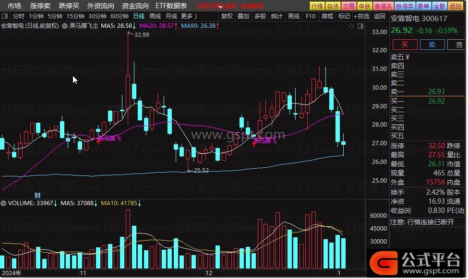Viewport: 468px width, 279px height.
Task: Click the 买一 price 26.92
Action: [x=436, y=101]
